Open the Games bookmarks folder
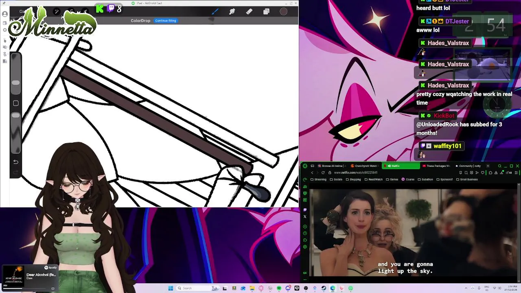This screenshot has height=293, width=521. pos(392,179)
